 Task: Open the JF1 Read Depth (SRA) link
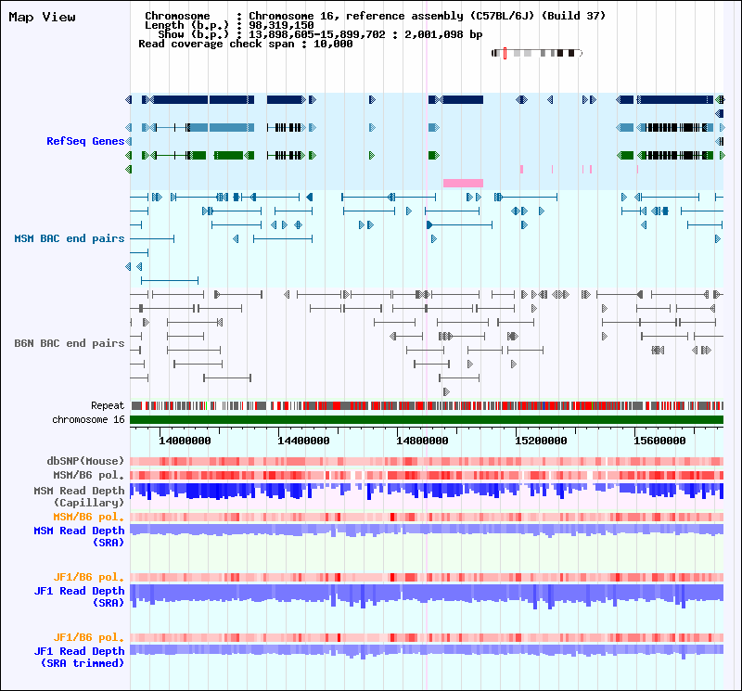click(x=79, y=596)
